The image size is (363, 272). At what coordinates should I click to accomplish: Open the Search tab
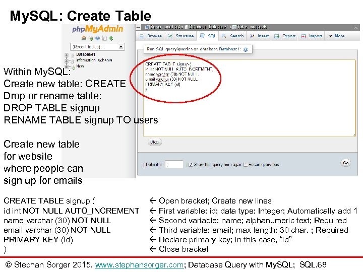point(232,36)
